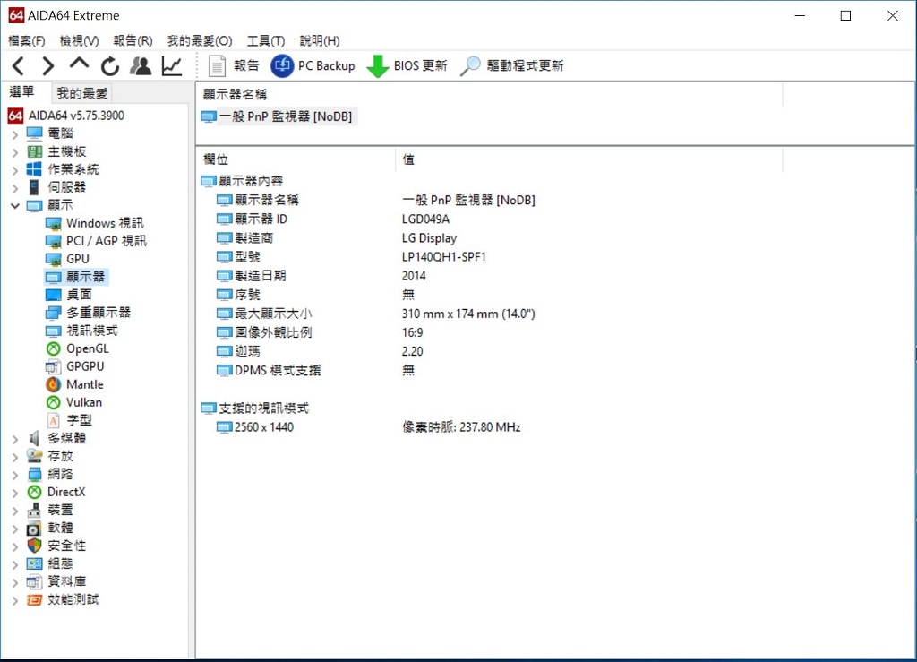Expand the 網路 tree node
Image resolution: width=917 pixels, height=662 pixels.
15,475
